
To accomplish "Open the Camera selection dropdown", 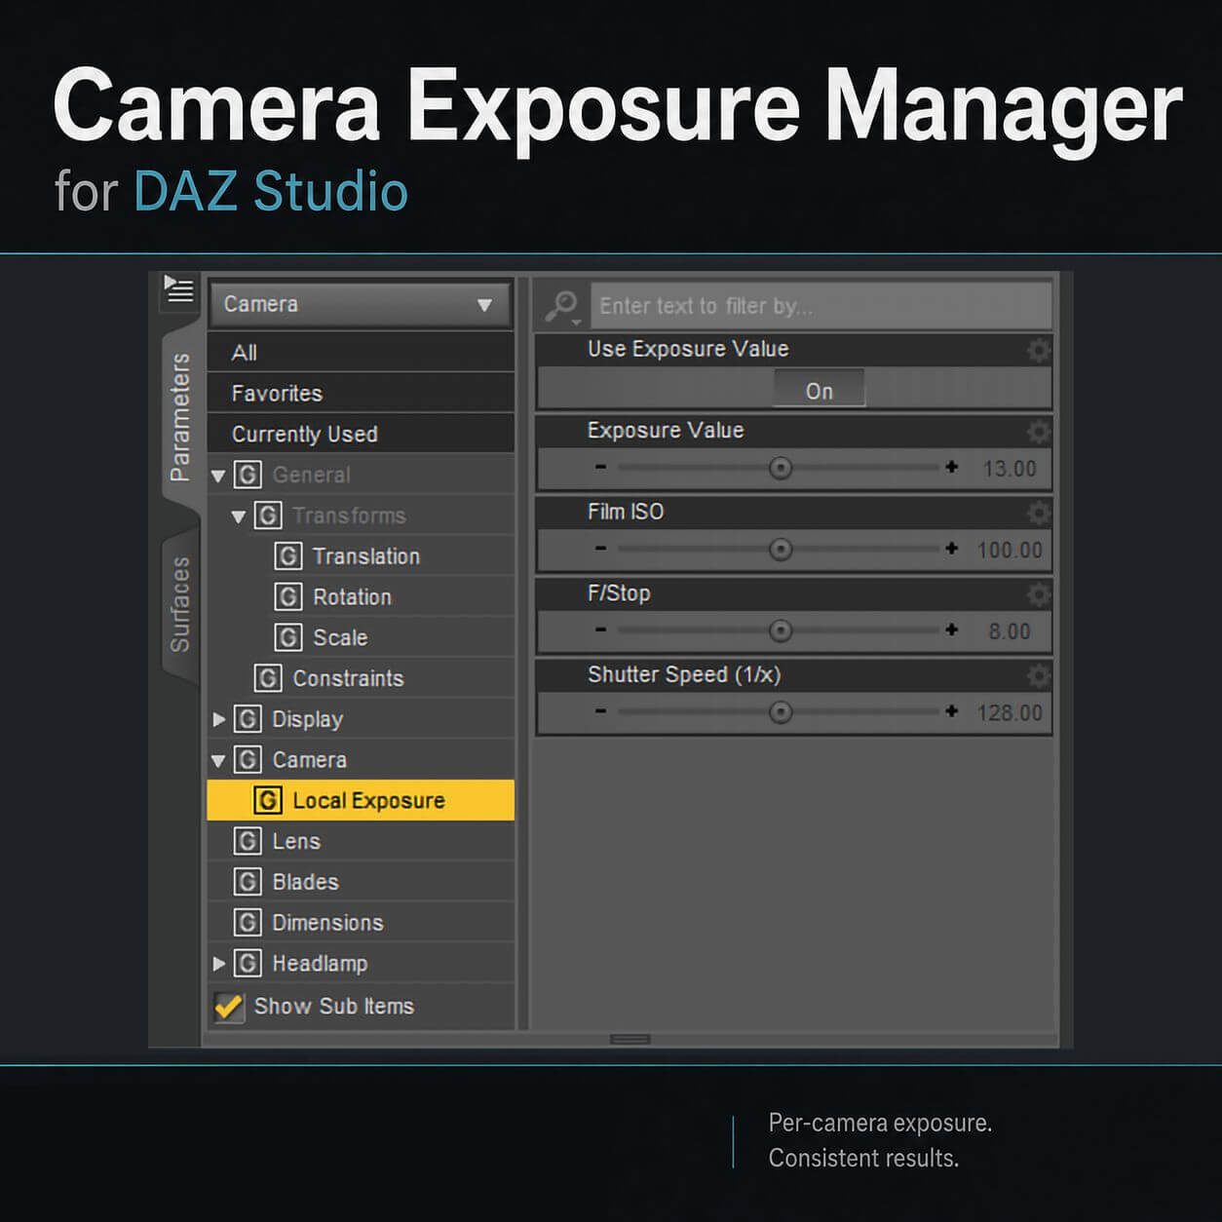I will (x=361, y=304).
